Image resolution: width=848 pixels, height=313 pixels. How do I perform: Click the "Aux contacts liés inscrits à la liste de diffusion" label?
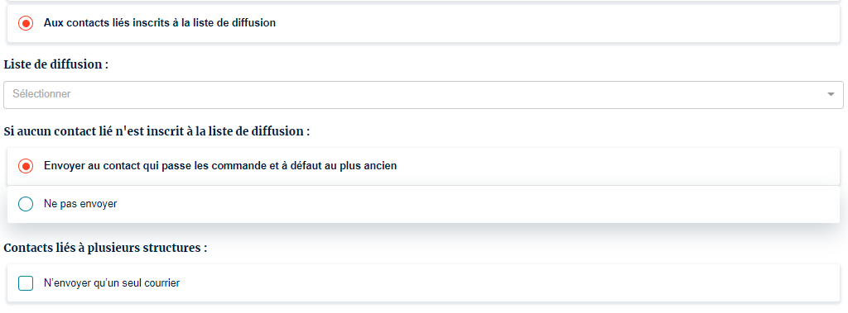point(160,23)
